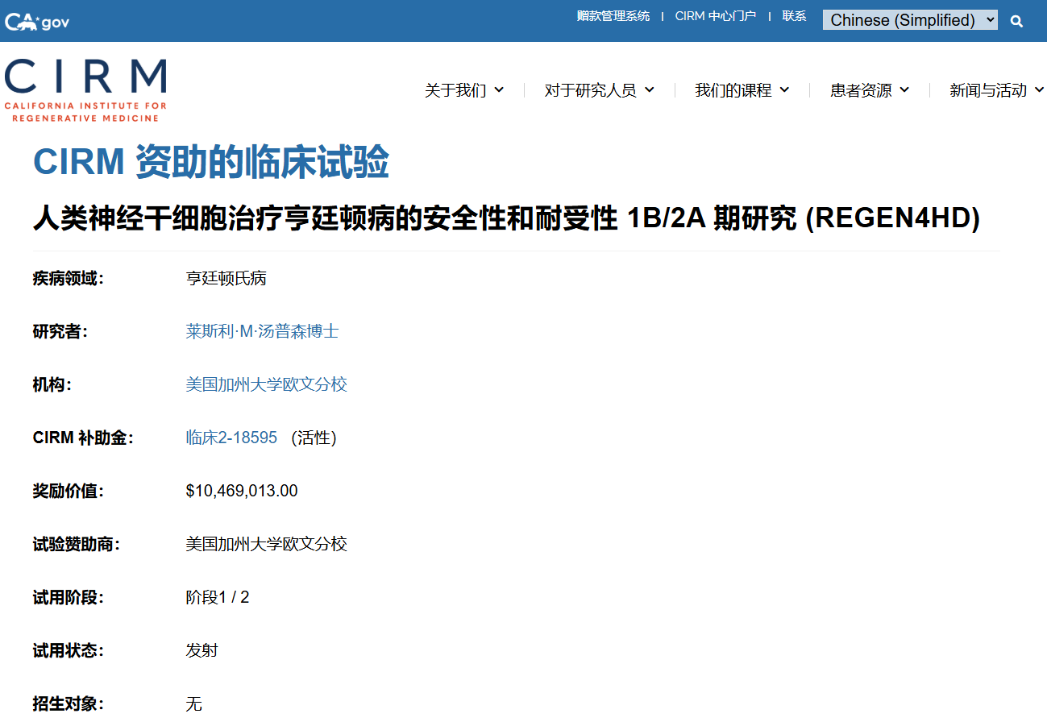Click the 研究者 field label
Image resolution: width=1047 pixels, height=722 pixels.
click(60, 331)
